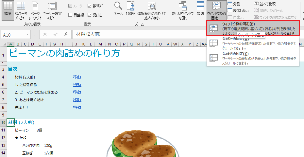Toggle the 見出し checkbox

89,15
